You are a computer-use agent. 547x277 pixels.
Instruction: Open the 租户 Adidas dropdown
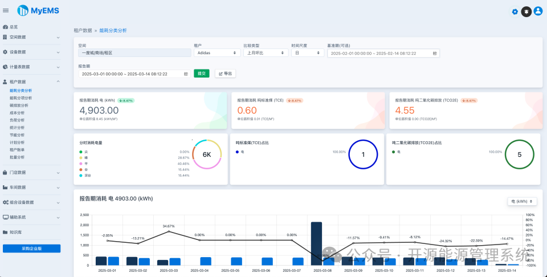[217, 53]
